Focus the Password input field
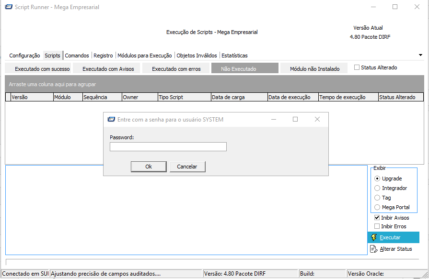This screenshot has height=279, width=429. tap(168, 147)
